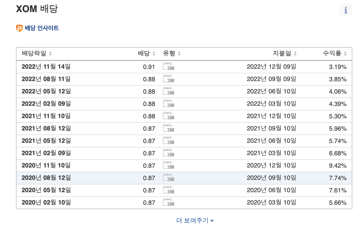Click 3M calendar icon in 2020년 02월 10일 row

tap(168, 202)
